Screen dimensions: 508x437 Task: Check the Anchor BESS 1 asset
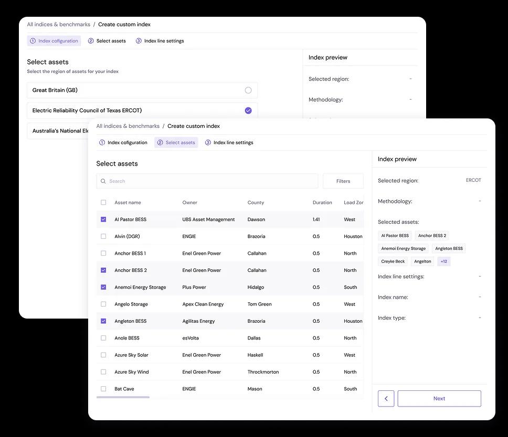tap(103, 253)
